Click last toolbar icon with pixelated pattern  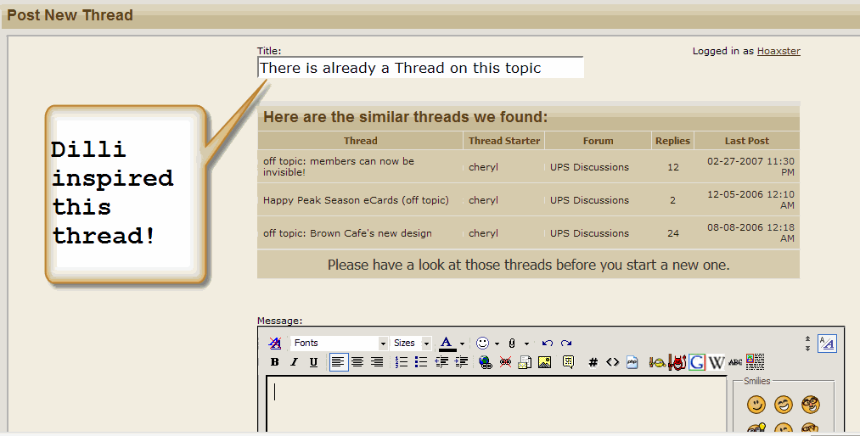pos(756,362)
